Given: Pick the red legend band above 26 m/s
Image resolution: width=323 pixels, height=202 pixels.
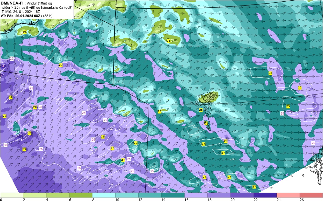Looking at the screenshot, I should [x=311, y=195].
